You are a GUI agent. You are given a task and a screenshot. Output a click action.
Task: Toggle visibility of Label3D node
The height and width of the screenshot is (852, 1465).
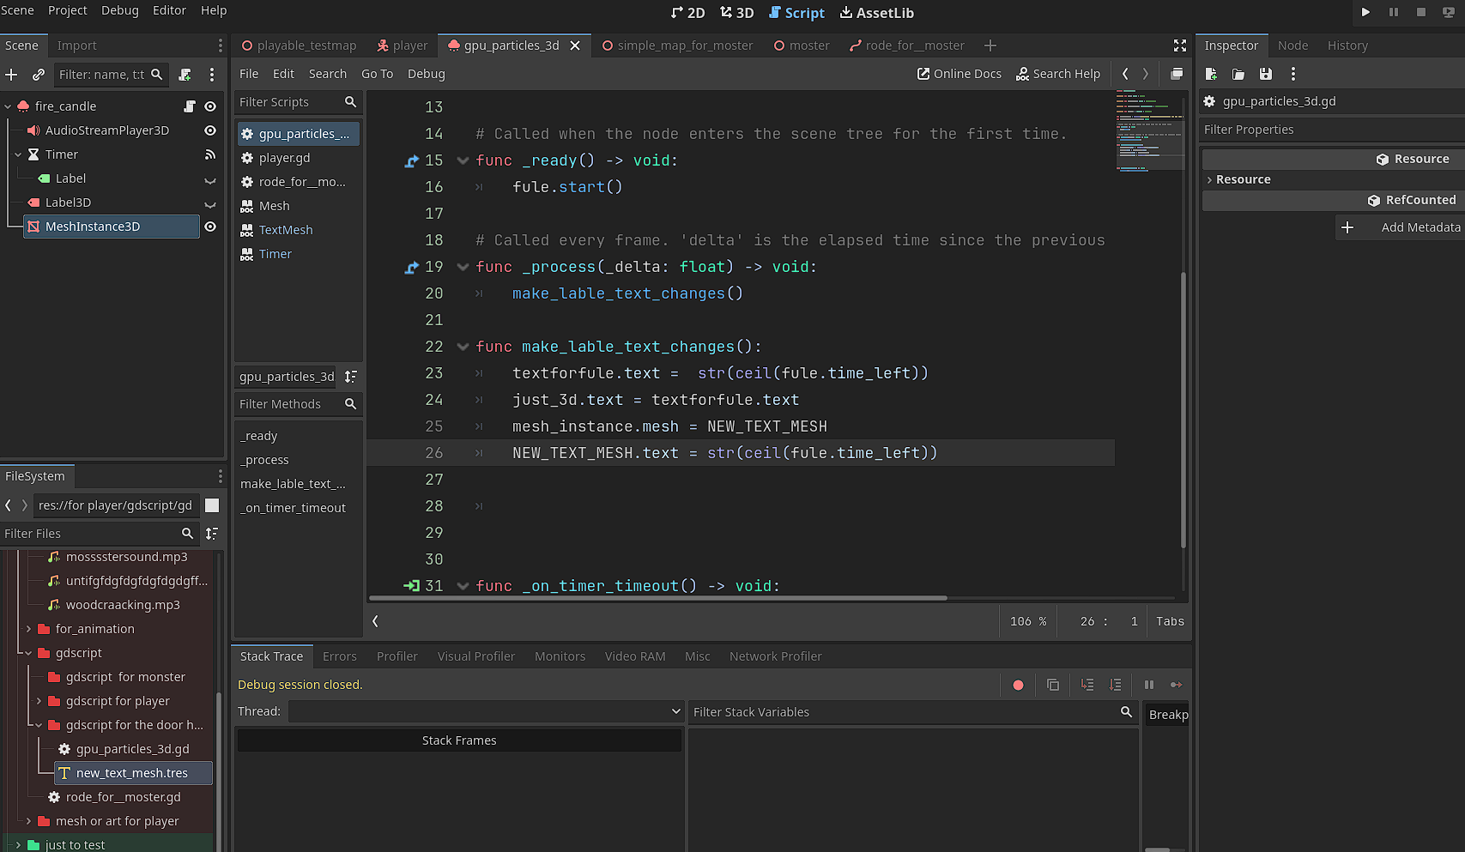[x=210, y=203]
